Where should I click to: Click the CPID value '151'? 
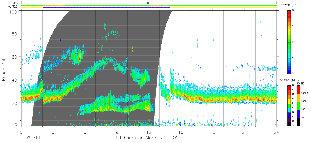pos(149,3)
